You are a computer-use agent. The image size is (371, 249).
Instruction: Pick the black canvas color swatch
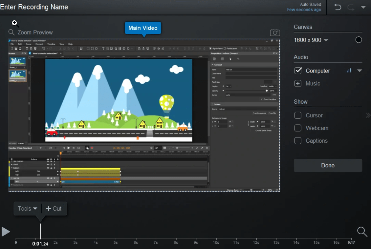pos(359,40)
